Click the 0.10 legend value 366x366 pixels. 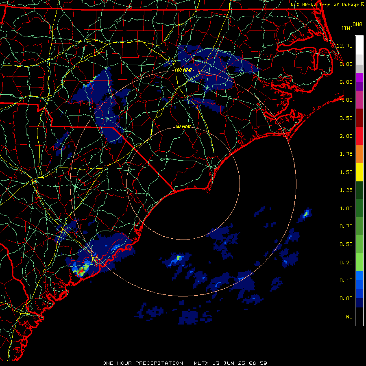tap(346, 281)
